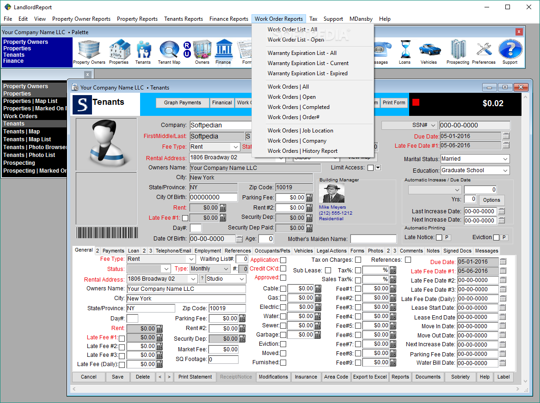Open the Finance bank icon
The image size is (540, 403).
[223, 52]
